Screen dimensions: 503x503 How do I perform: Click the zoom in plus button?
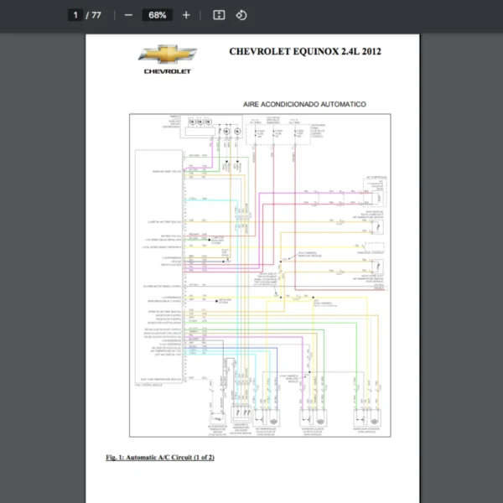(x=186, y=15)
